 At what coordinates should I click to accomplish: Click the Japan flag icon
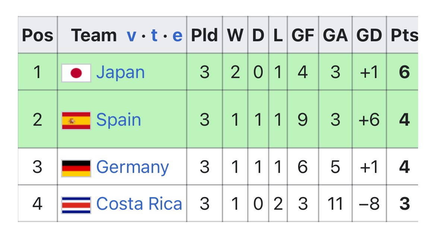click(76, 73)
